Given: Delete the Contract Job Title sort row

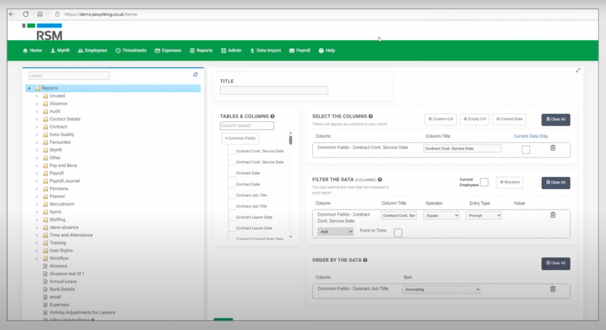Looking at the screenshot, I should tap(552, 289).
